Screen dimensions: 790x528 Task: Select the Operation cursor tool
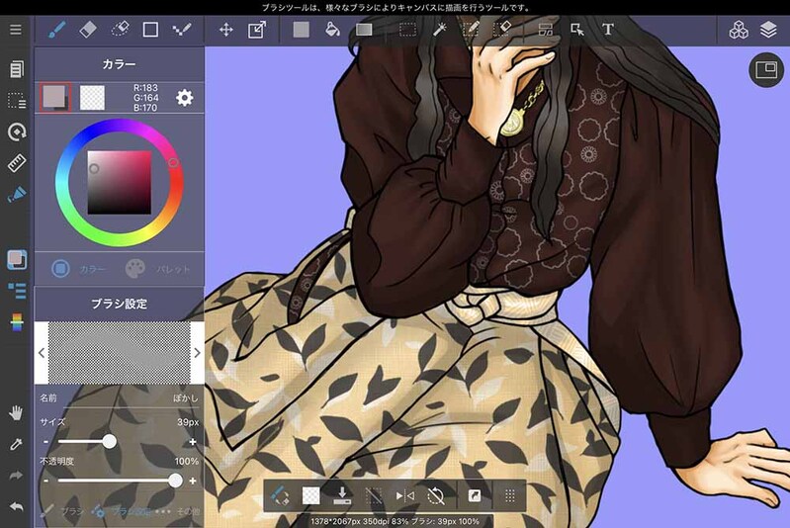pos(576,30)
